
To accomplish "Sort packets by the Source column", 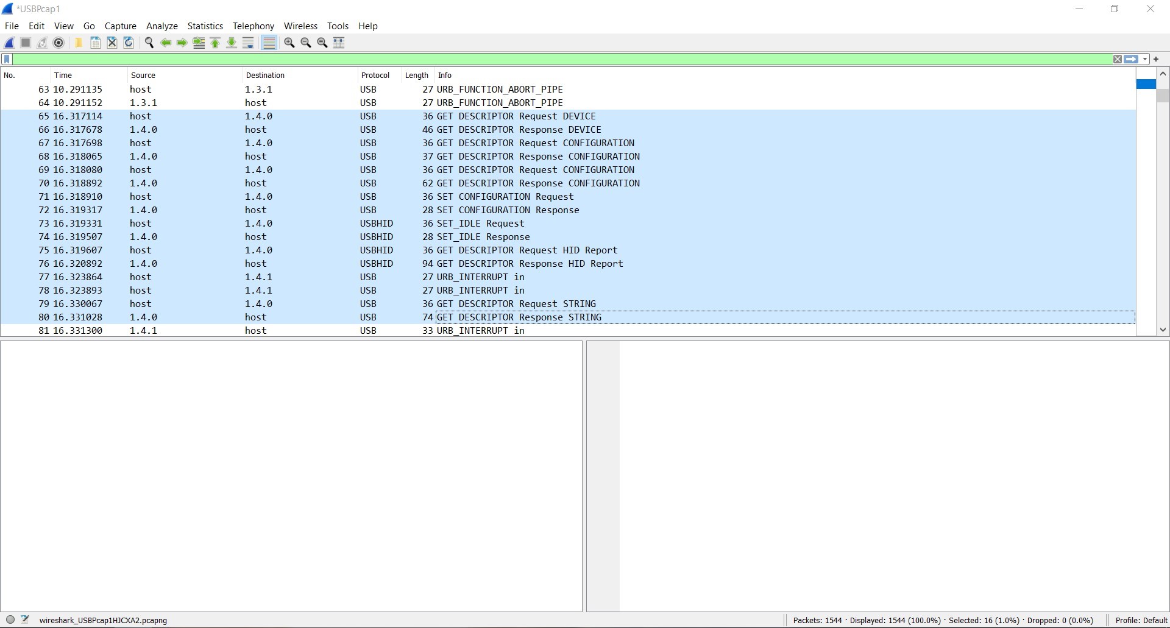I will [x=185, y=76].
